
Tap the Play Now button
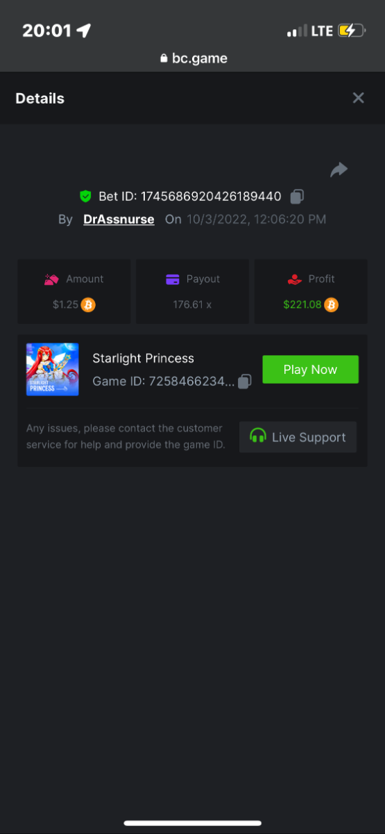pos(310,369)
